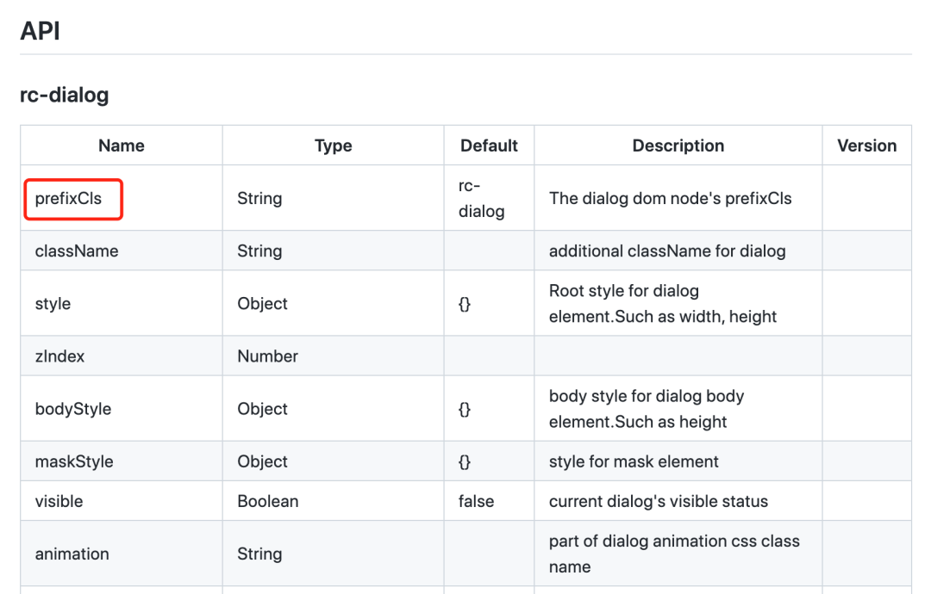Click the Boolean type in visible row
The image size is (931, 594).
click(x=268, y=501)
